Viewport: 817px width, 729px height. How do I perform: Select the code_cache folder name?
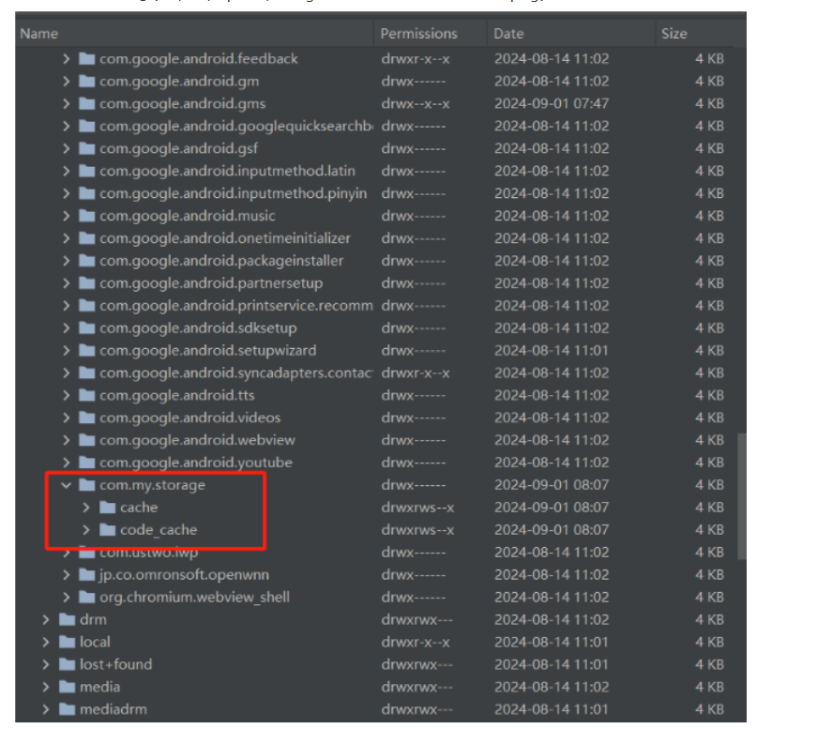(x=159, y=530)
